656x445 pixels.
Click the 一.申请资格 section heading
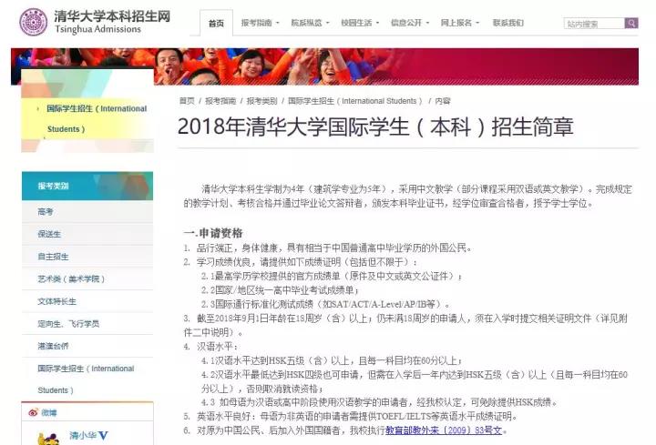(x=213, y=233)
